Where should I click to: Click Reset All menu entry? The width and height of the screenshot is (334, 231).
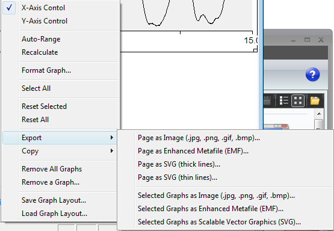point(61,120)
